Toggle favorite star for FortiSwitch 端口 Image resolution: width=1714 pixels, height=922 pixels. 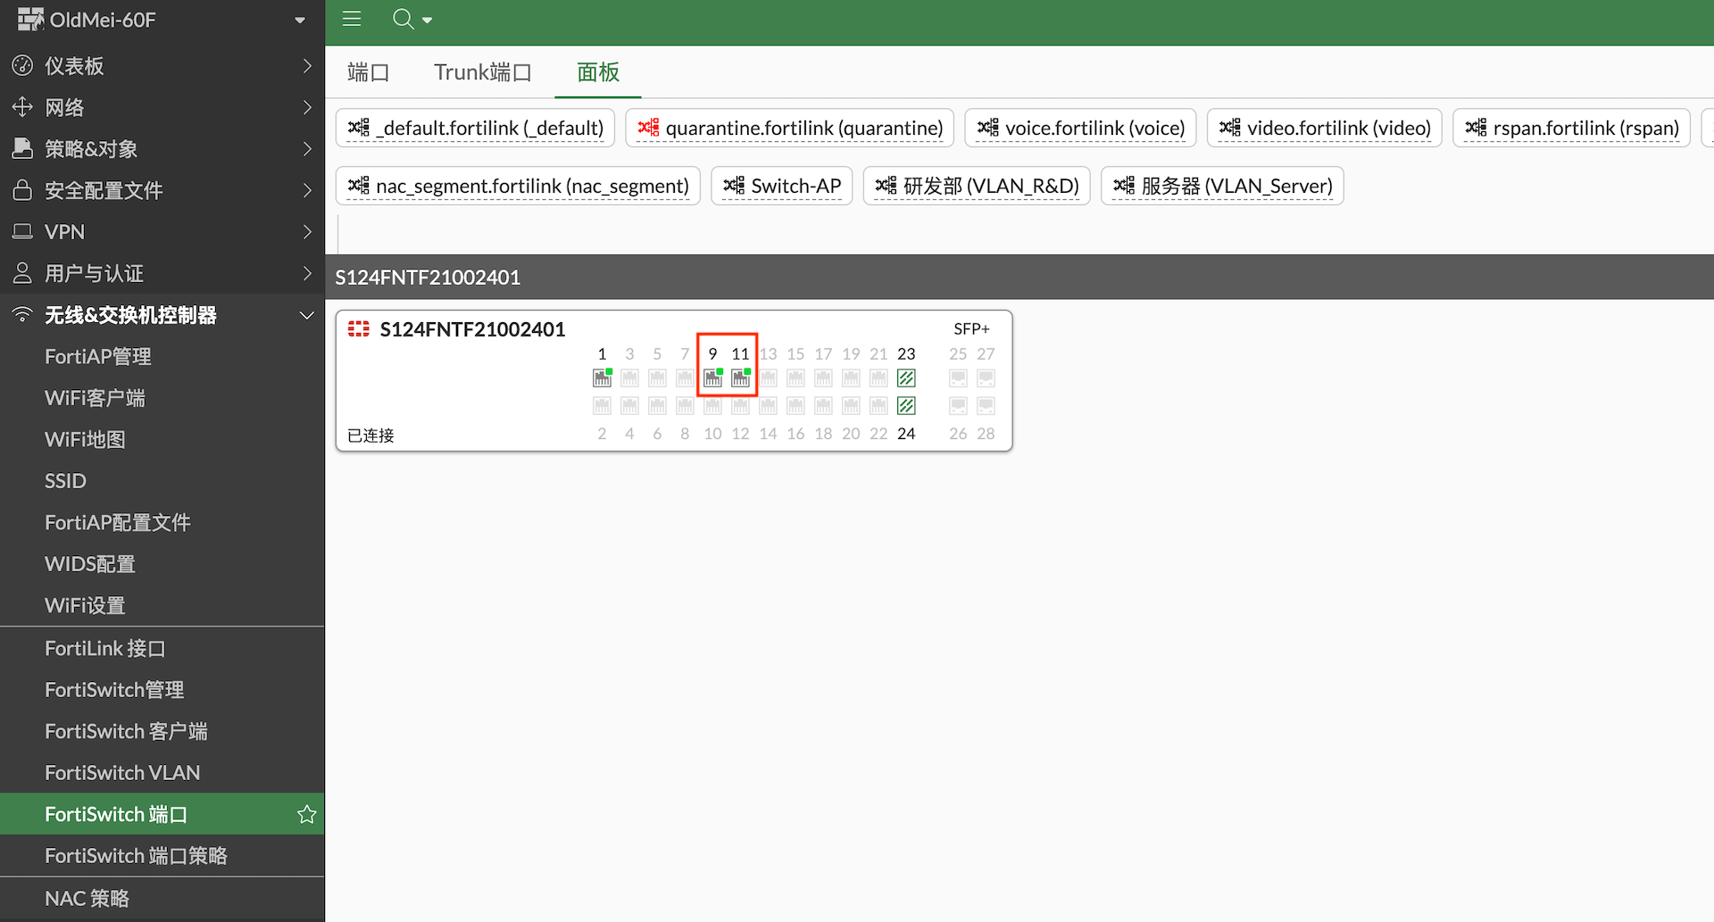[307, 814]
